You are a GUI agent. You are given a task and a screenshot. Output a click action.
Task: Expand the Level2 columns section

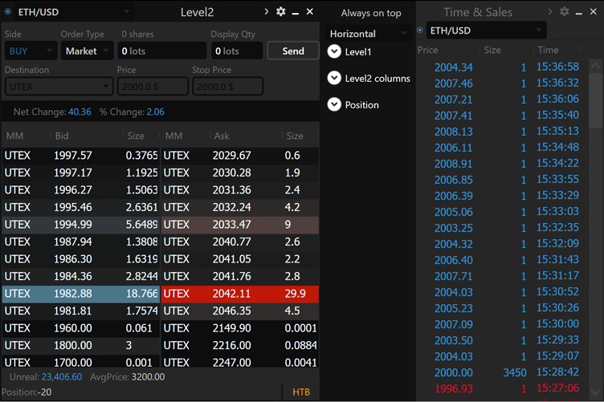335,78
